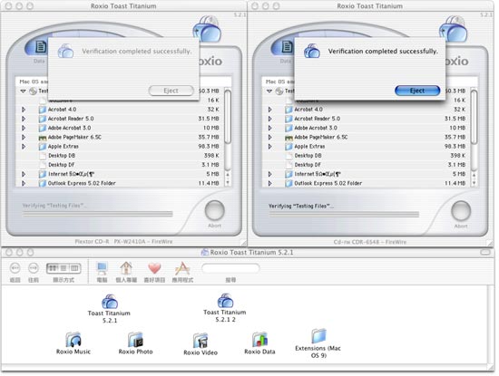Screen dimensions: 499x376
Task: Click the Abort button in left Toast window
Action: (214, 210)
